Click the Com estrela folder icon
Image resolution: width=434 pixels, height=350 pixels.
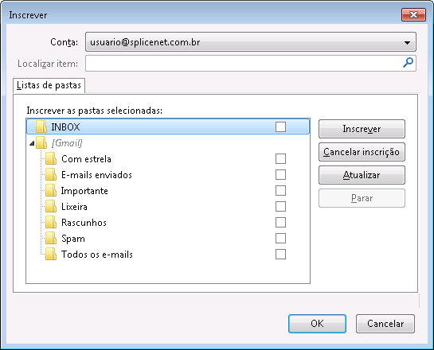(x=51, y=158)
